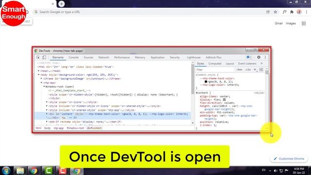Open the issues counter badge showing 2

249,57
